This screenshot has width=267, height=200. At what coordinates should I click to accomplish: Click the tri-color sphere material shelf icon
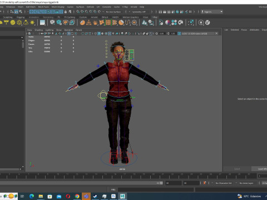pyautogui.click(x=167, y=23)
